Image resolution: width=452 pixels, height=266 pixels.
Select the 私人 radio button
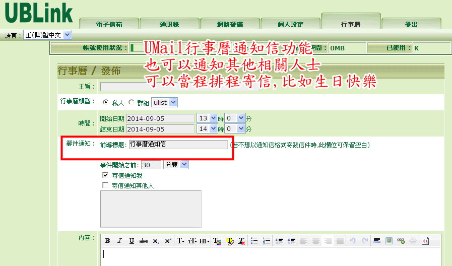coord(106,102)
